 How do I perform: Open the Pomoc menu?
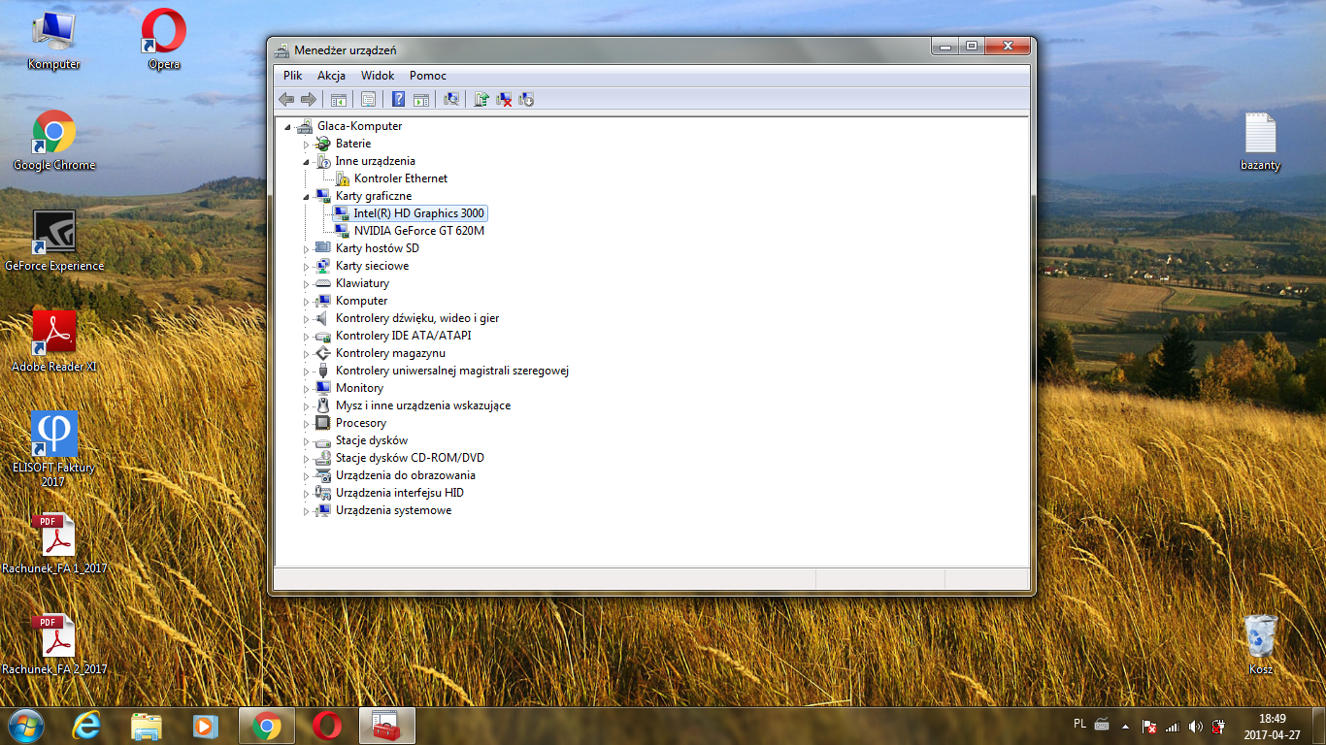click(x=428, y=76)
